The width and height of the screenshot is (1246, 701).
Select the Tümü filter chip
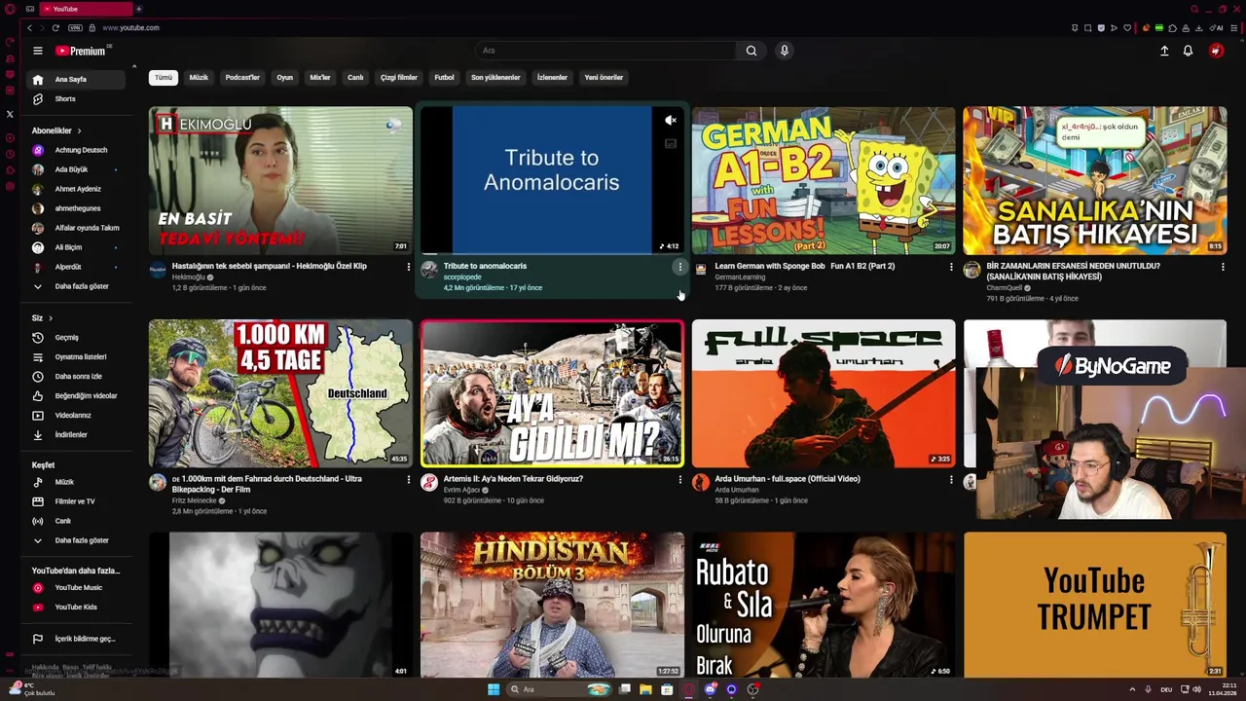164,78
